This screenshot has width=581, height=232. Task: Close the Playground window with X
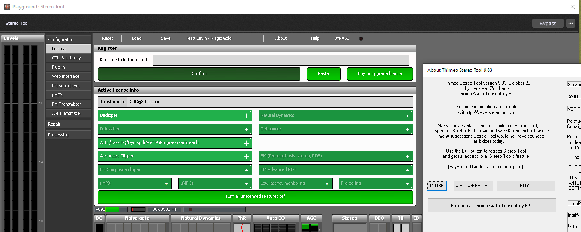tap(573, 7)
